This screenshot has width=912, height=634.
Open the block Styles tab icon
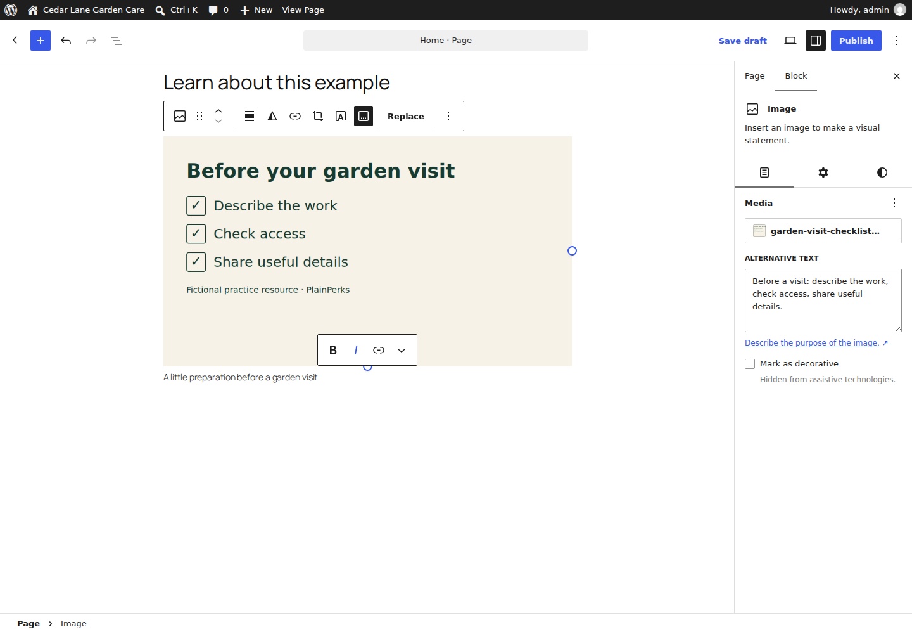pyautogui.click(x=882, y=172)
